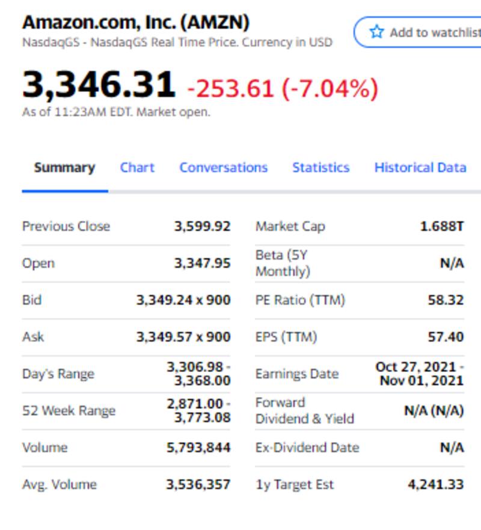Click the Amazon.com, Inc. (AMZN) heading
The height and width of the screenshot is (530, 481).
point(136,22)
